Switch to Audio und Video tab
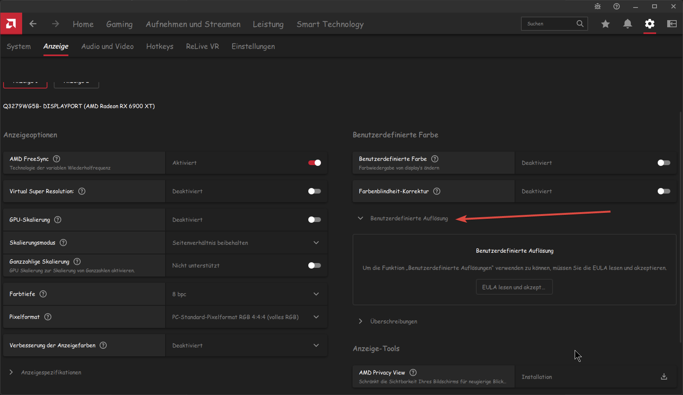The height and width of the screenshot is (395, 683). pyautogui.click(x=108, y=46)
